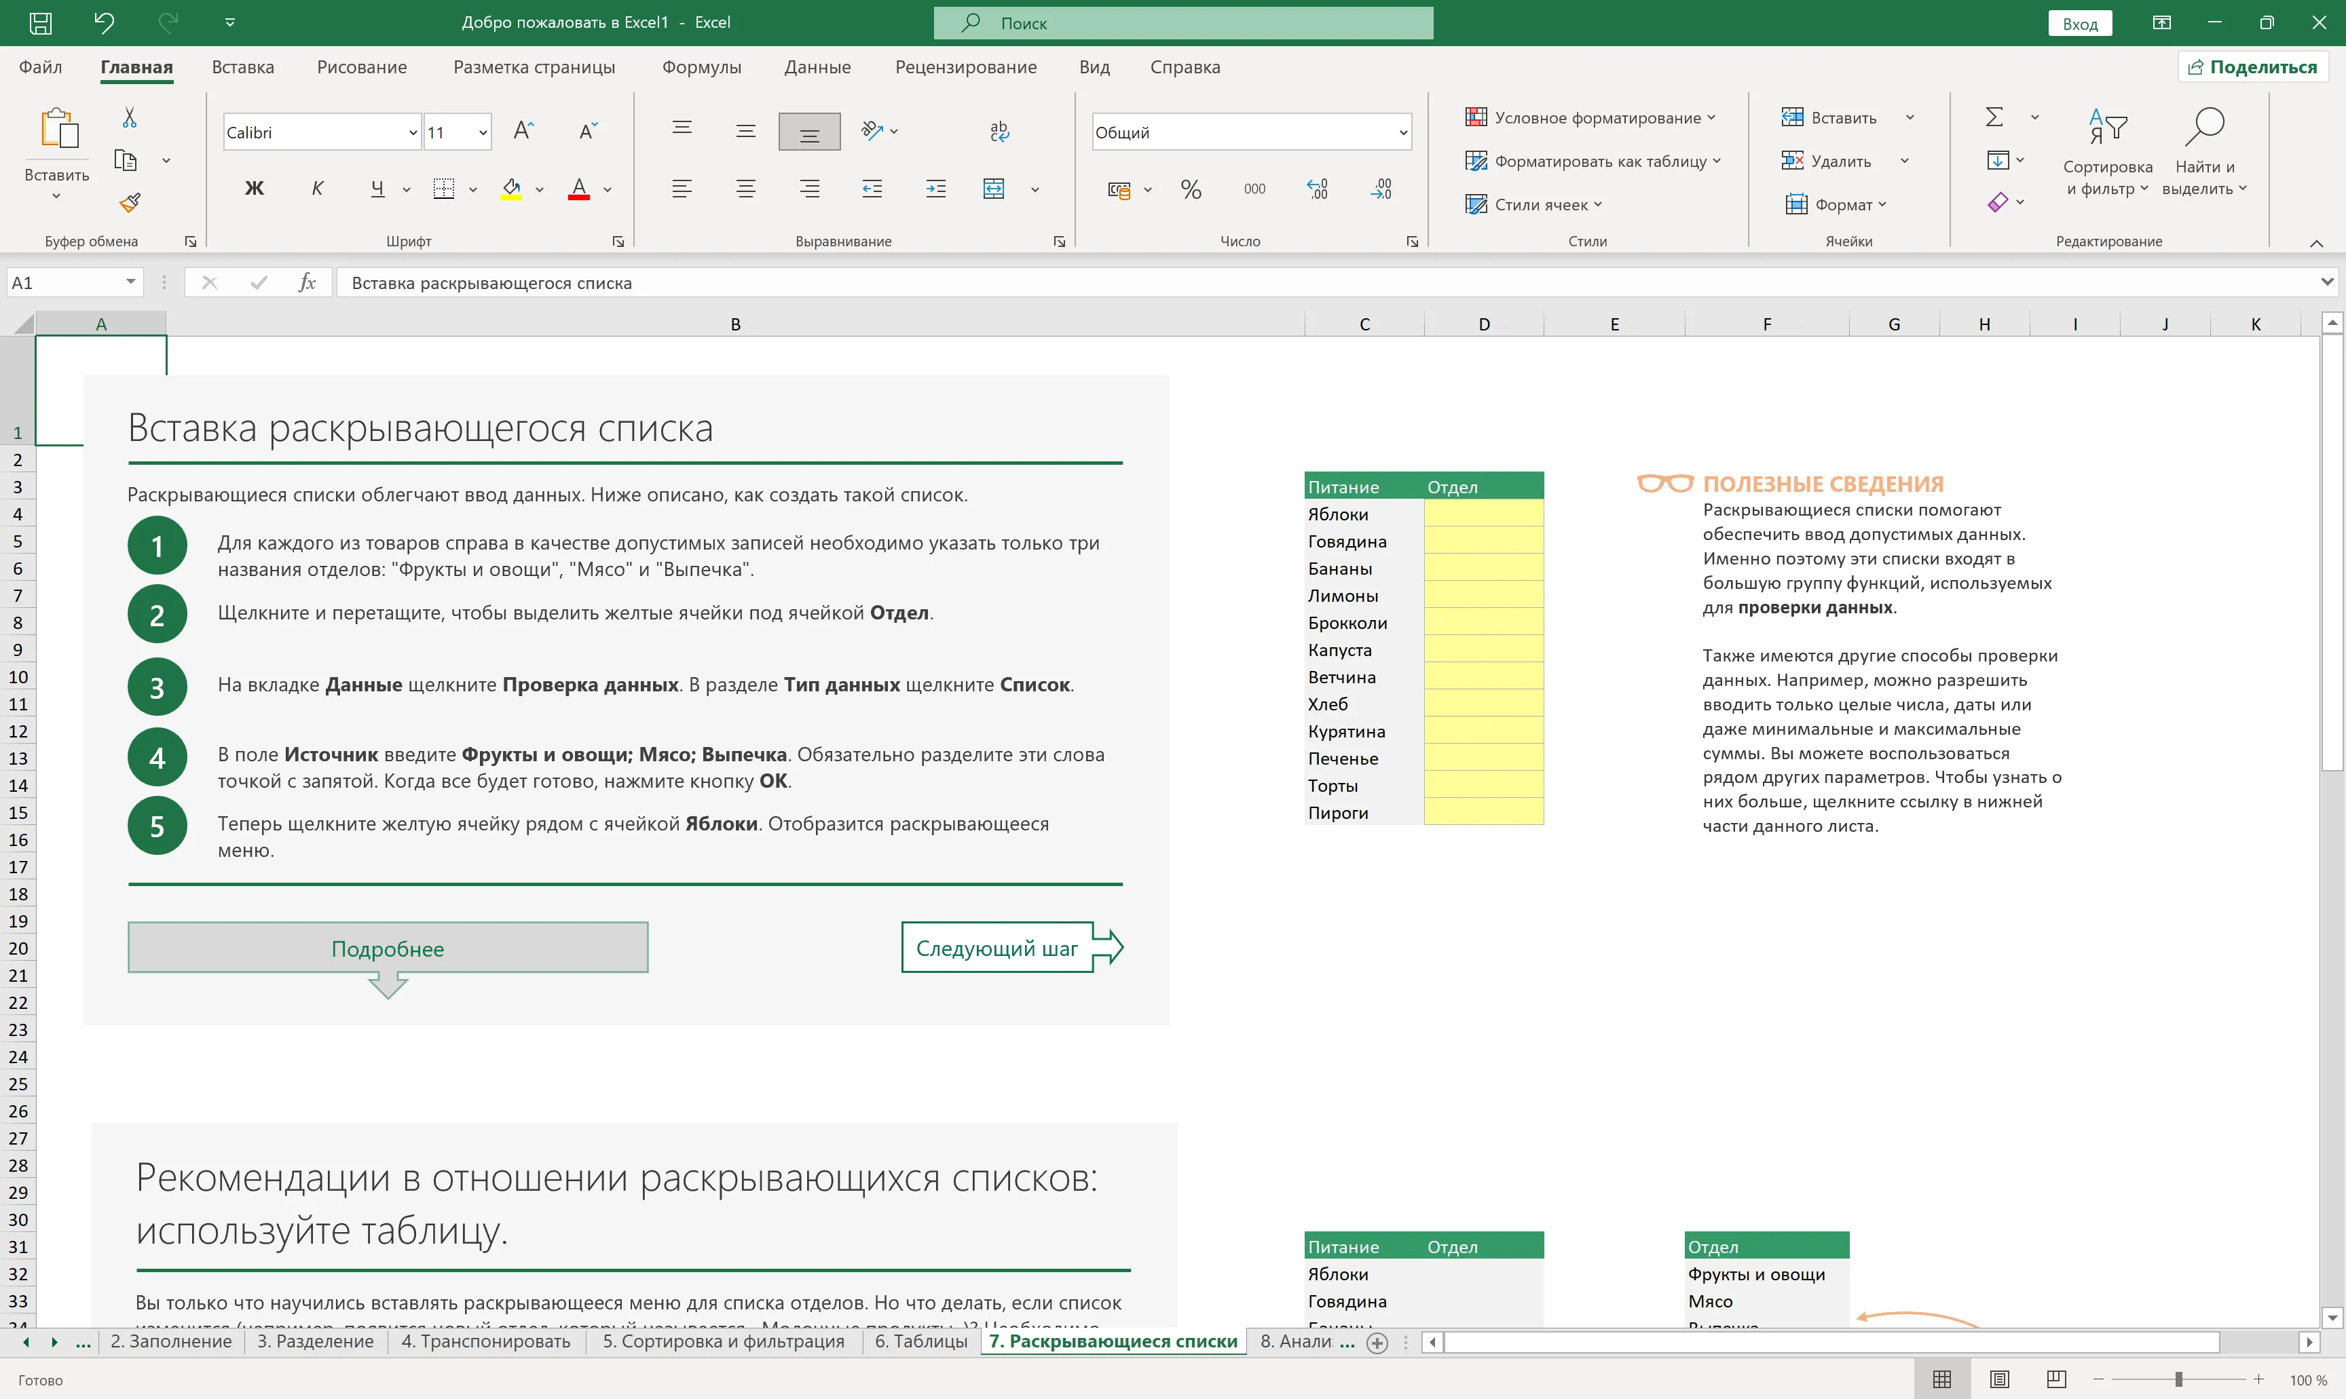Click the Merge and Center icon
Screen dimensions: 2346x1399
pos(994,189)
